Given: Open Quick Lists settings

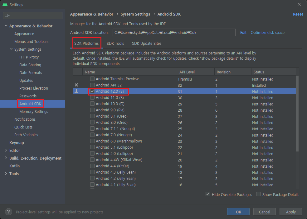Looking at the screenshot, I should [23, 127].
